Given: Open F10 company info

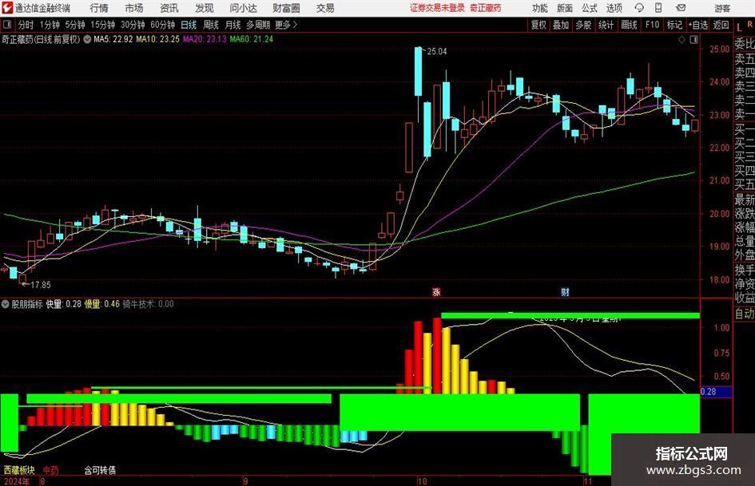Looking at the screenshot, I should [653, 25].
